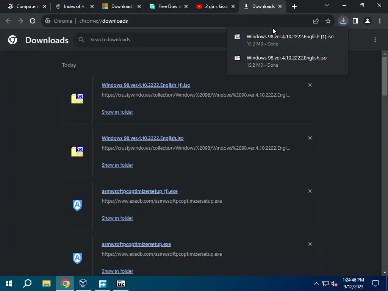
Task: Click the iso file icon for English.iso entry
Action: click(77, 151)
